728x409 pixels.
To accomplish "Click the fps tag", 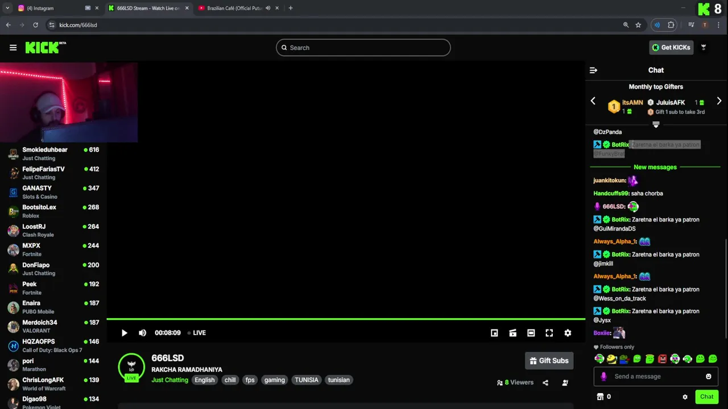I will (x=250, y=380).
